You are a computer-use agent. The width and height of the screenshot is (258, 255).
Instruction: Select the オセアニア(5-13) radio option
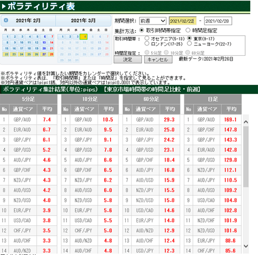coord(147,38)
